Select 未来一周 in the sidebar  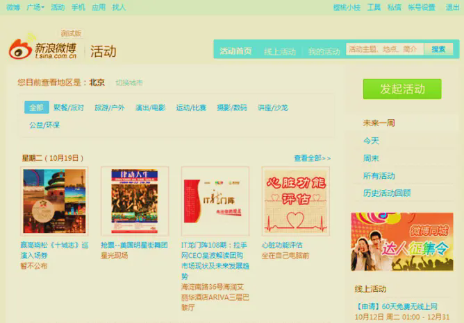click(x=379, y=123)
